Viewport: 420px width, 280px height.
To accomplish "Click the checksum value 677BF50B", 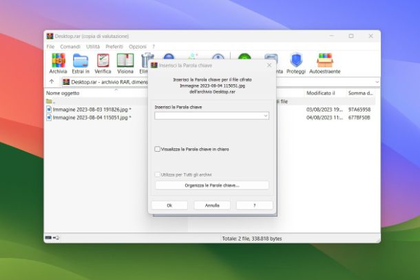I will tap(359, 117).
